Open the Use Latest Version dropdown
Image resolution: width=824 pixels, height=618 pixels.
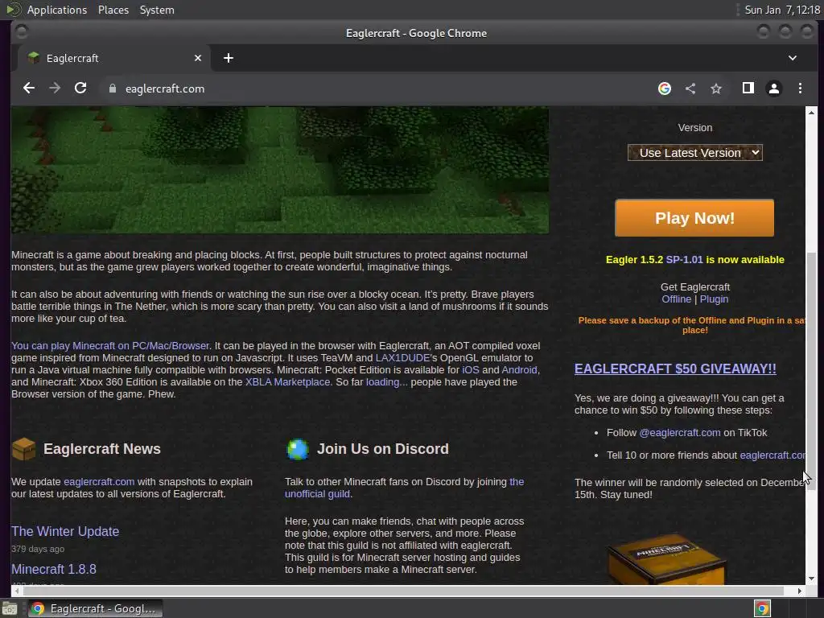(x=694, y=153)
